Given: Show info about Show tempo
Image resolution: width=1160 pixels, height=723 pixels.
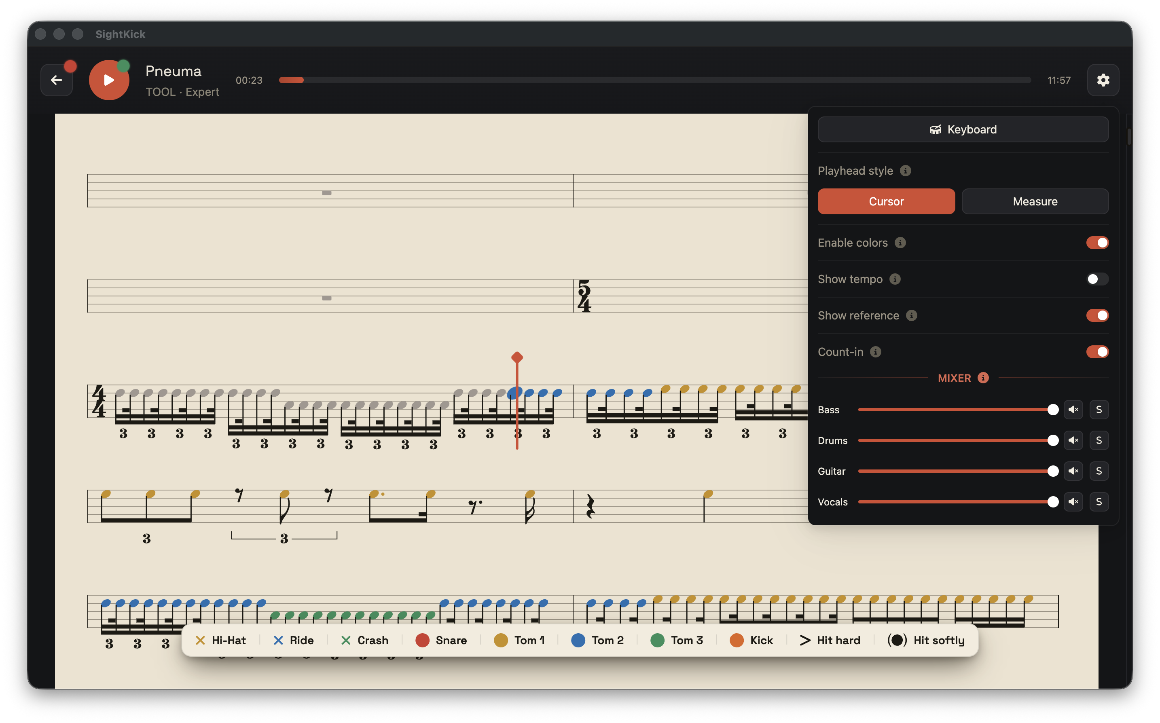Looking at the screenshot, I should pyautogui.click(x=895, y=279).
